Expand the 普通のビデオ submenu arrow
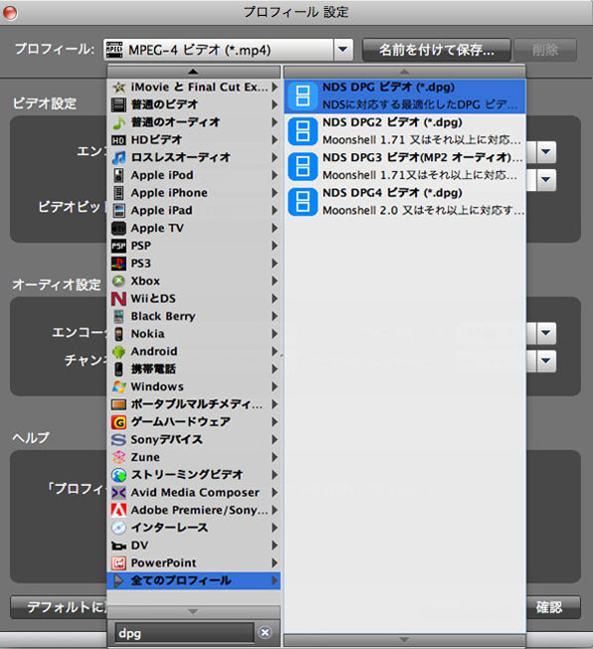 coord(275,105)
